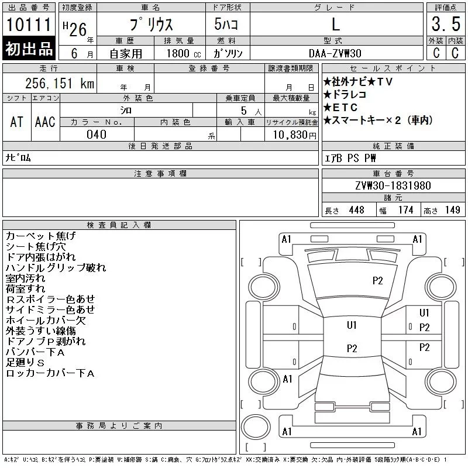Click the length value "448"
The height and width of the screenshot is (468, 468).
[357, 210]
